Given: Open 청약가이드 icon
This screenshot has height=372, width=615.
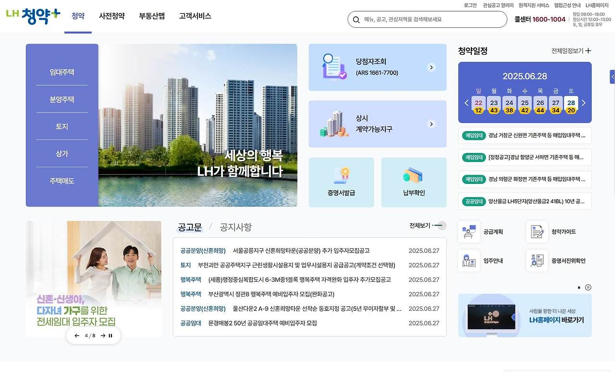Looking at the screenshot, I should pos(537,232).
